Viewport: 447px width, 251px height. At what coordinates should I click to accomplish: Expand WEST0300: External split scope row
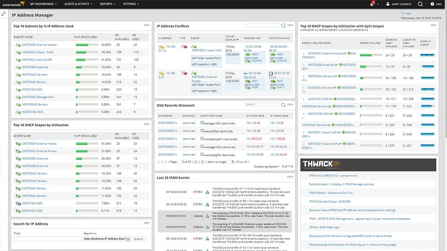(304, 65)
